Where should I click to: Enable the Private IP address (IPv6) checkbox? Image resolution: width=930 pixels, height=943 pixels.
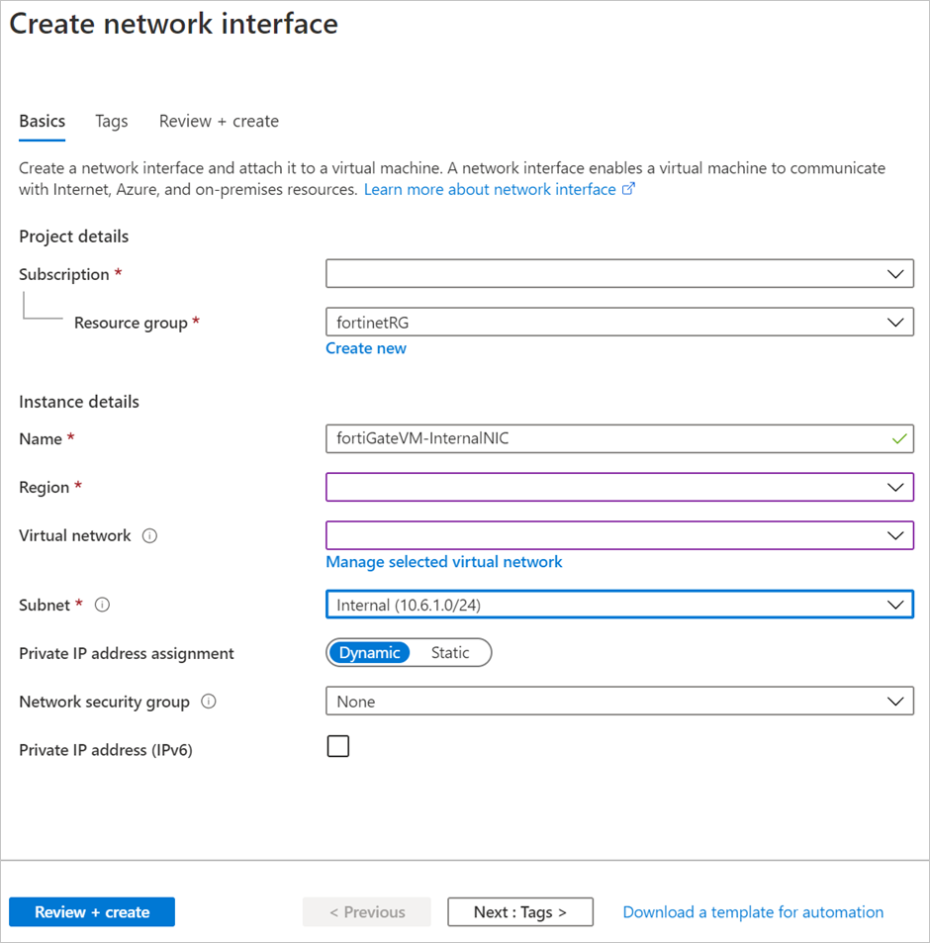click(337, 746)
